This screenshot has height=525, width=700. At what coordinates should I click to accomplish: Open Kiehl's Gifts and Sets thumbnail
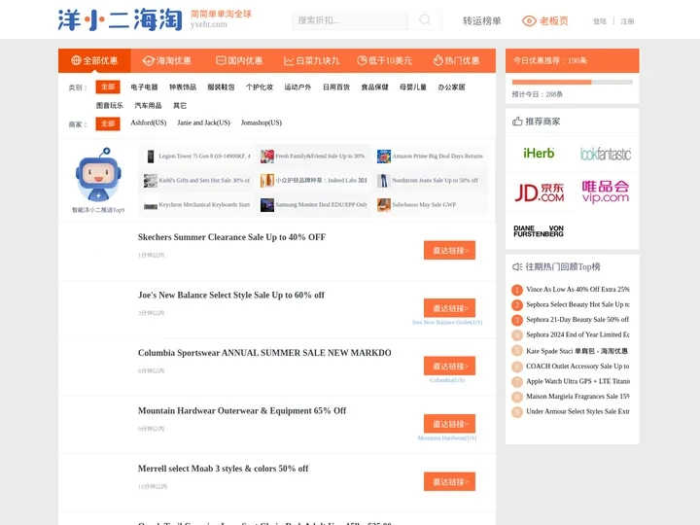click(x=151, y=181)
